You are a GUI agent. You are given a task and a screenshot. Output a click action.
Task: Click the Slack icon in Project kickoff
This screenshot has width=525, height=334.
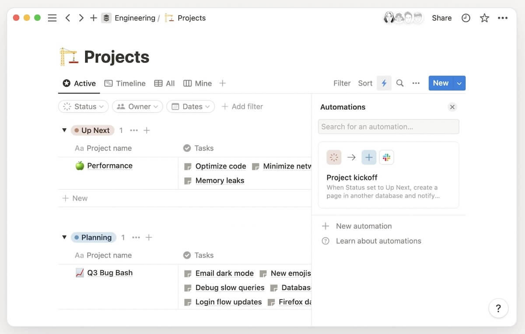(x=386, y=157)
